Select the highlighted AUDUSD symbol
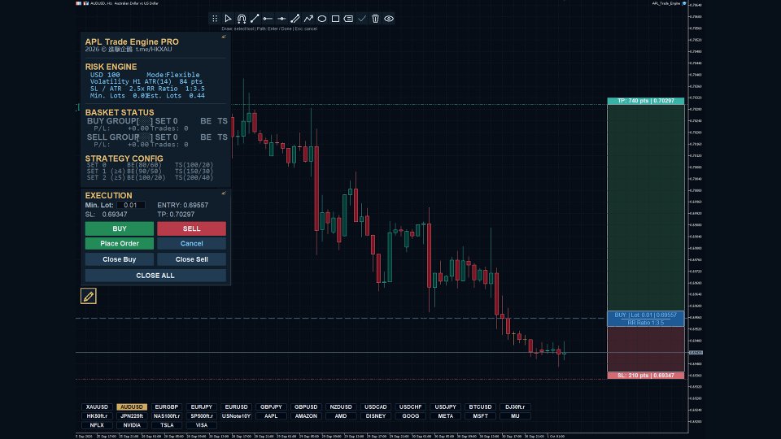This screenshot has width=781, height=439. click(132, 406)
